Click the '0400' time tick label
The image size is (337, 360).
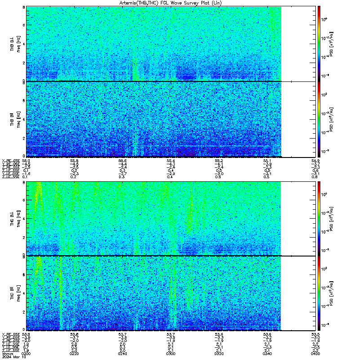pyautogui.click(x=315, y=354)
